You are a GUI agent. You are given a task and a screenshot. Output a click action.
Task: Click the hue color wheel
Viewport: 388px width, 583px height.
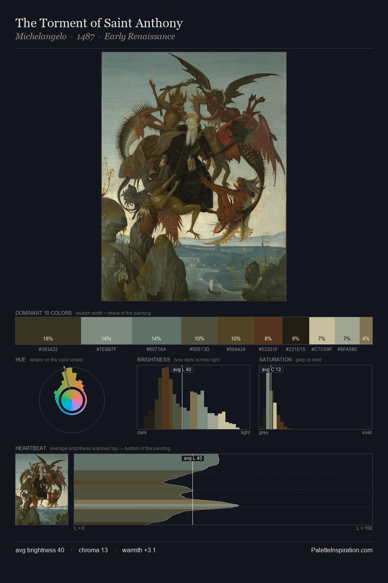[72, 400]
